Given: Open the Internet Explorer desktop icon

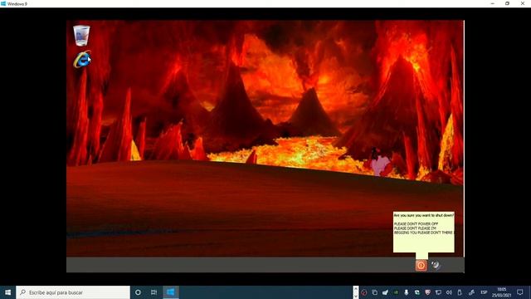Looking at the screenshot, I should (82, 60).
